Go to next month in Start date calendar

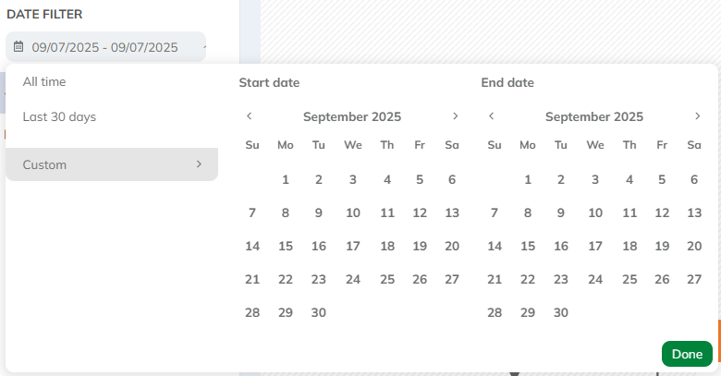455,116
